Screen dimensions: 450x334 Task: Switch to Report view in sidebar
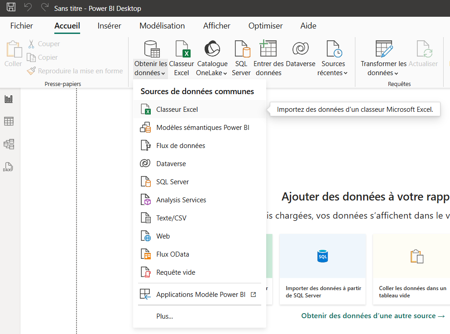click(9, 99)
